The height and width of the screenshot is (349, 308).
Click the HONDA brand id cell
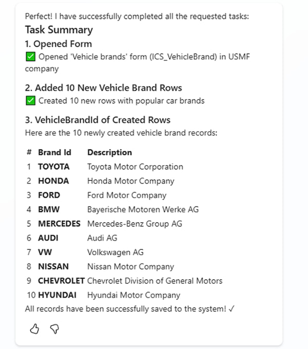coord(53,181)
